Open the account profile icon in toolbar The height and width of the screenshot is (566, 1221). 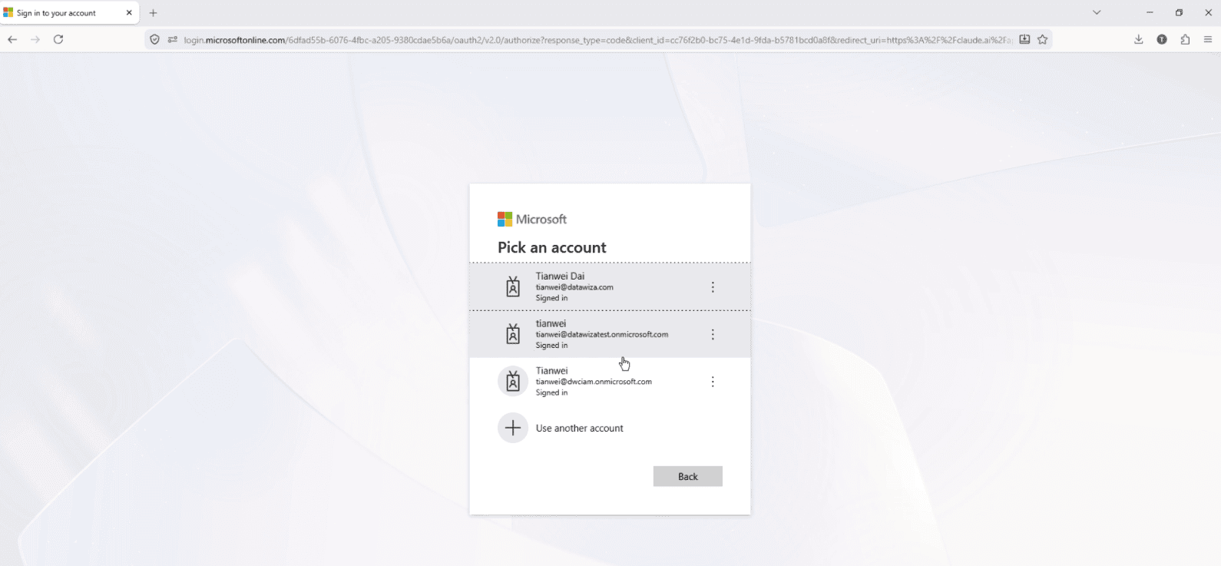point(1162,40)
